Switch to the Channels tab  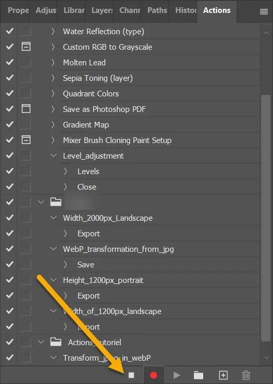[130, 10]
